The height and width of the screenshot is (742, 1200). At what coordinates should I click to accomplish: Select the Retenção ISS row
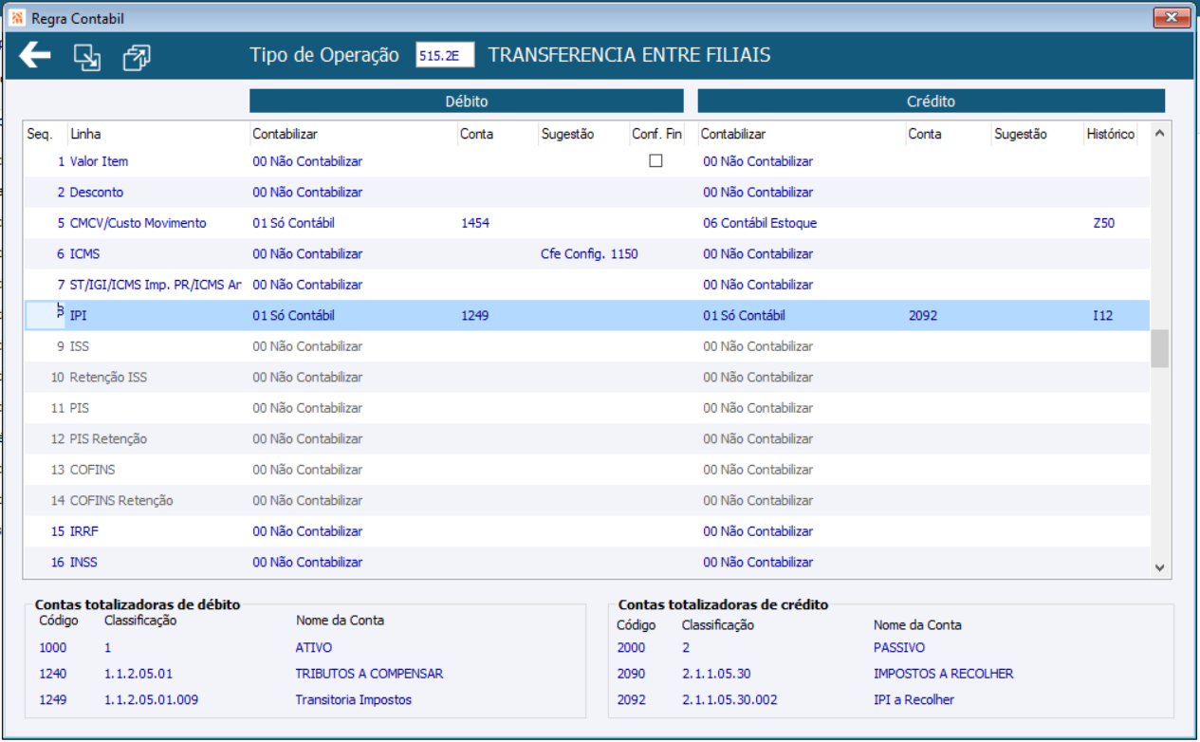coord(586,377)
